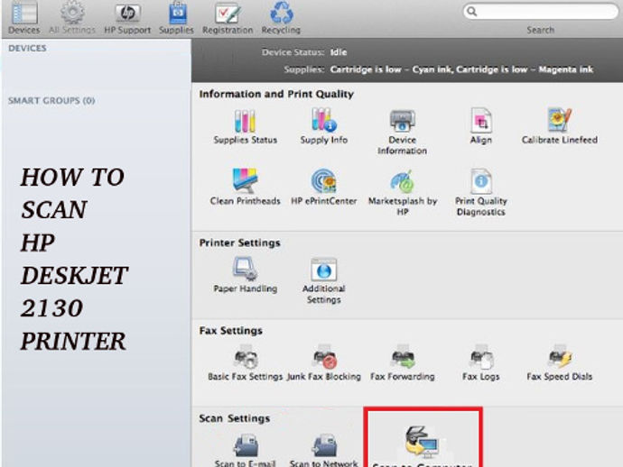Click the Information and Print Quality heading
This screenshot has width=623, height=467.
(276, 94)
